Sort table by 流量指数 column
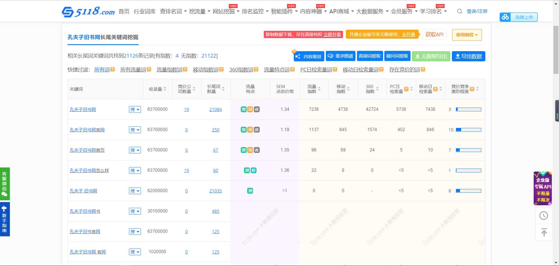The height and width of the screenshot is (266, 559). click(x=319, y=89)
